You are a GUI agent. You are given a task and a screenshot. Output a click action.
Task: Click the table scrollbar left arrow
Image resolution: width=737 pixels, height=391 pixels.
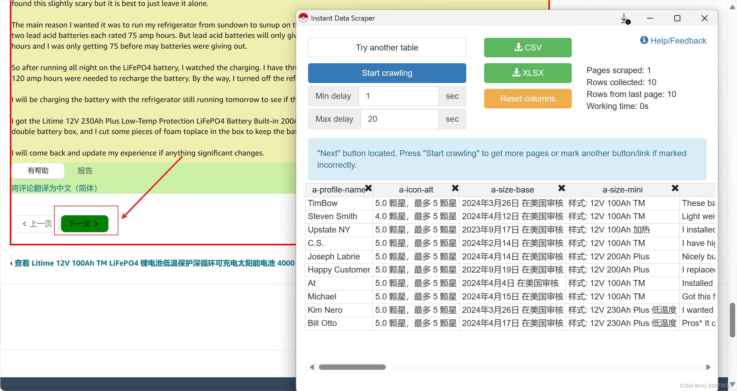coord(312,367)
